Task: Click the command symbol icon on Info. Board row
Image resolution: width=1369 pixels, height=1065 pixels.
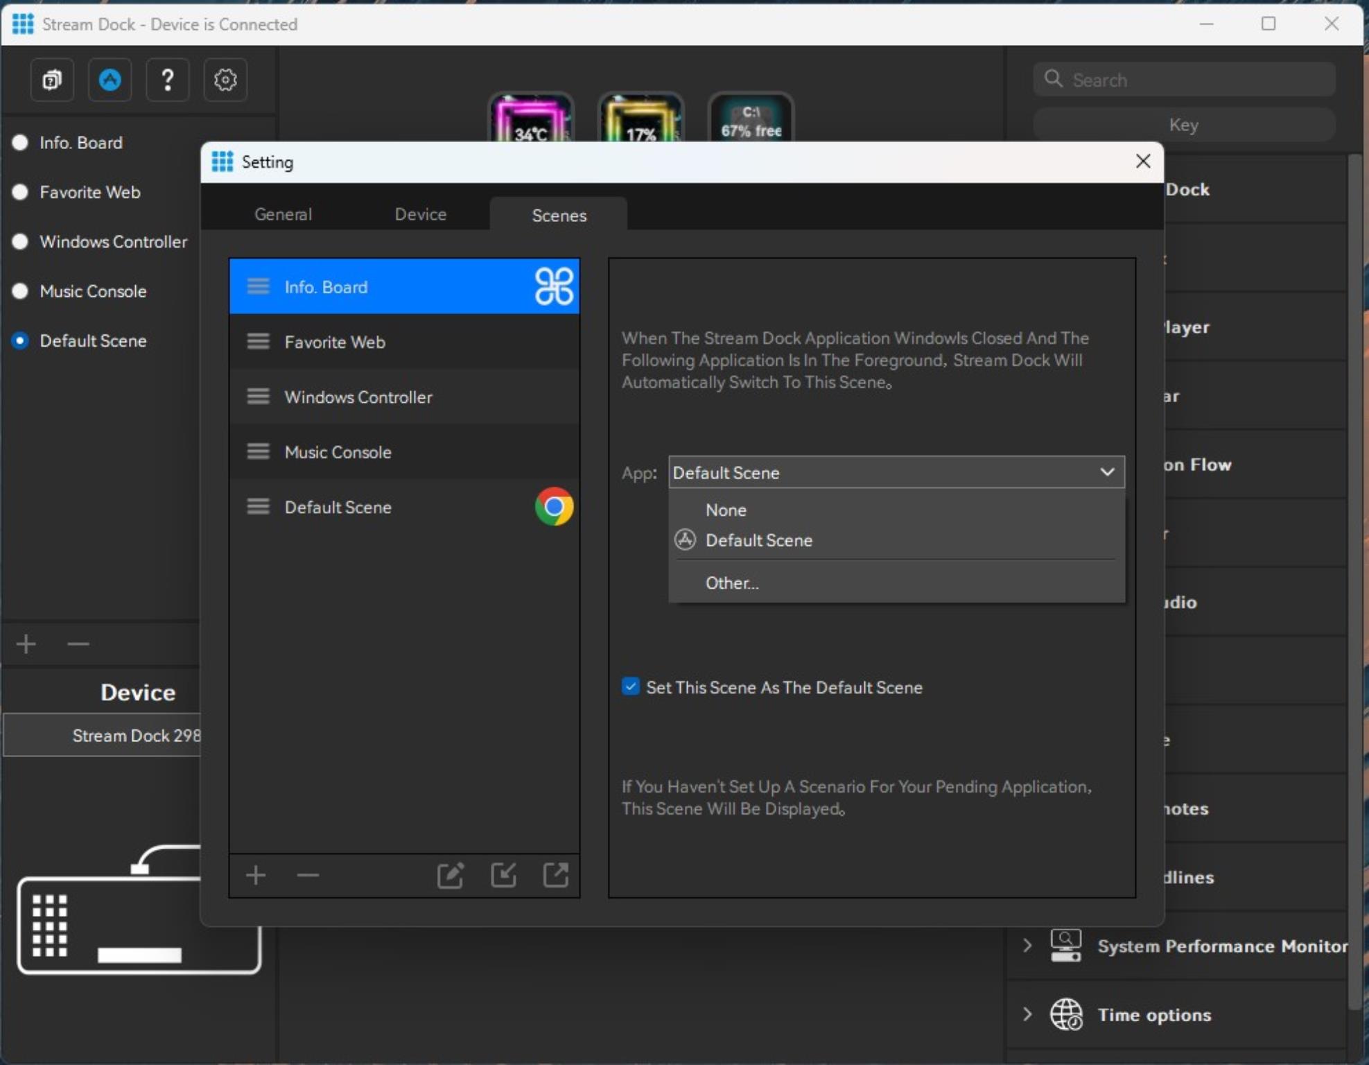Action: pyautogui.click(x=554, y=286)
